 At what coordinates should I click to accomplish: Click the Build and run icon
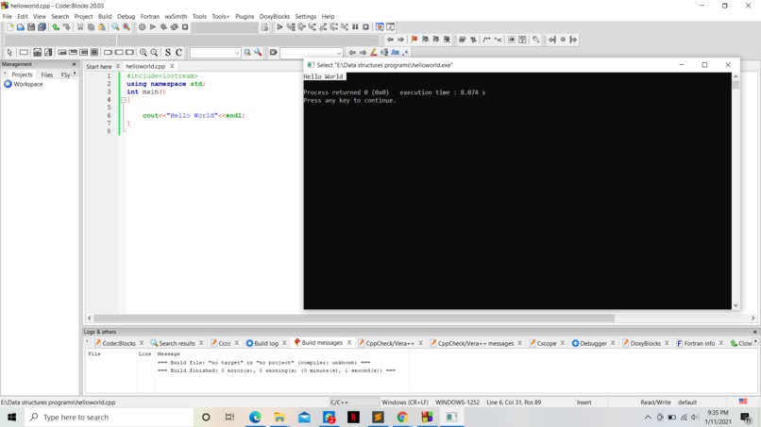click(163, 27)
